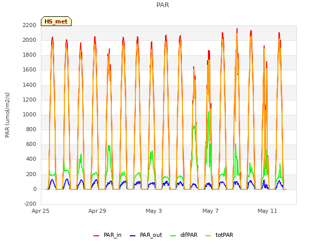This screenshot has height=245, width=327.
Task: Click the Apr 25 x-axis tick label
Action: pos(40,211)
